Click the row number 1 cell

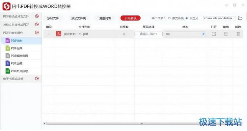tap(49, 34)
